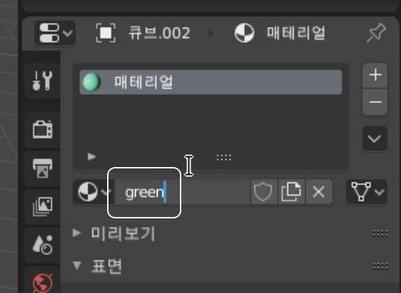Select the 매테리얼 slot in the list

tap(211, 82)
